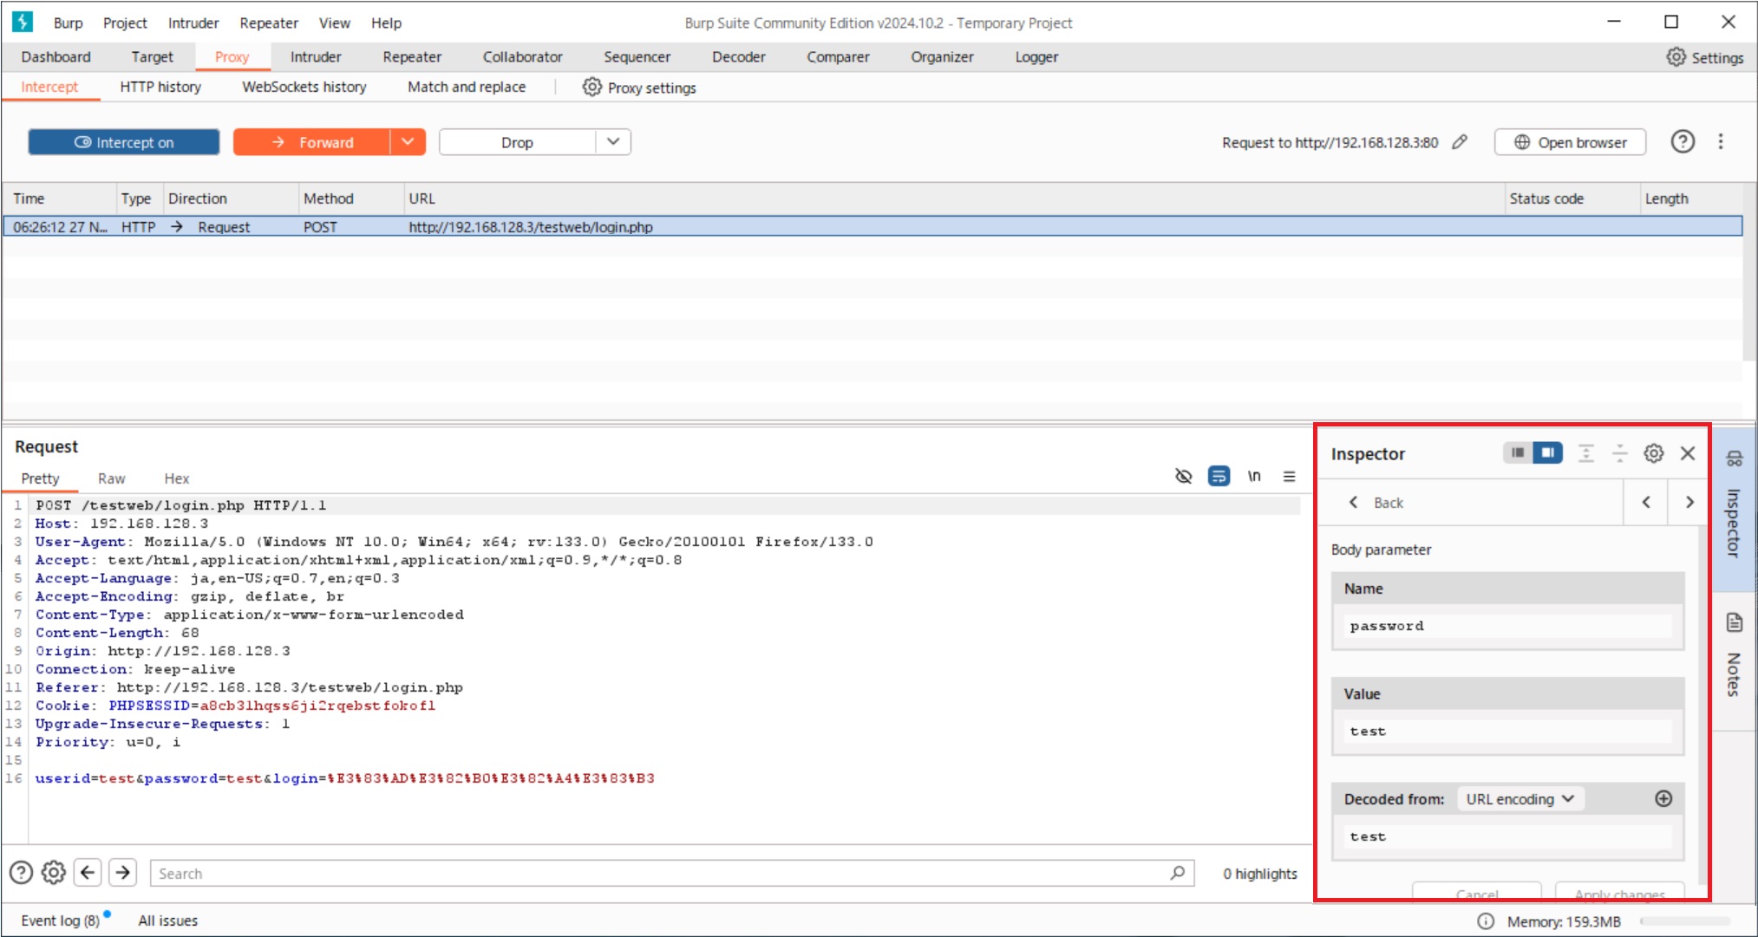Open Inspector side tab icon
The height and width of the screenshot is (937, 1758).
tap(1734, 458)
